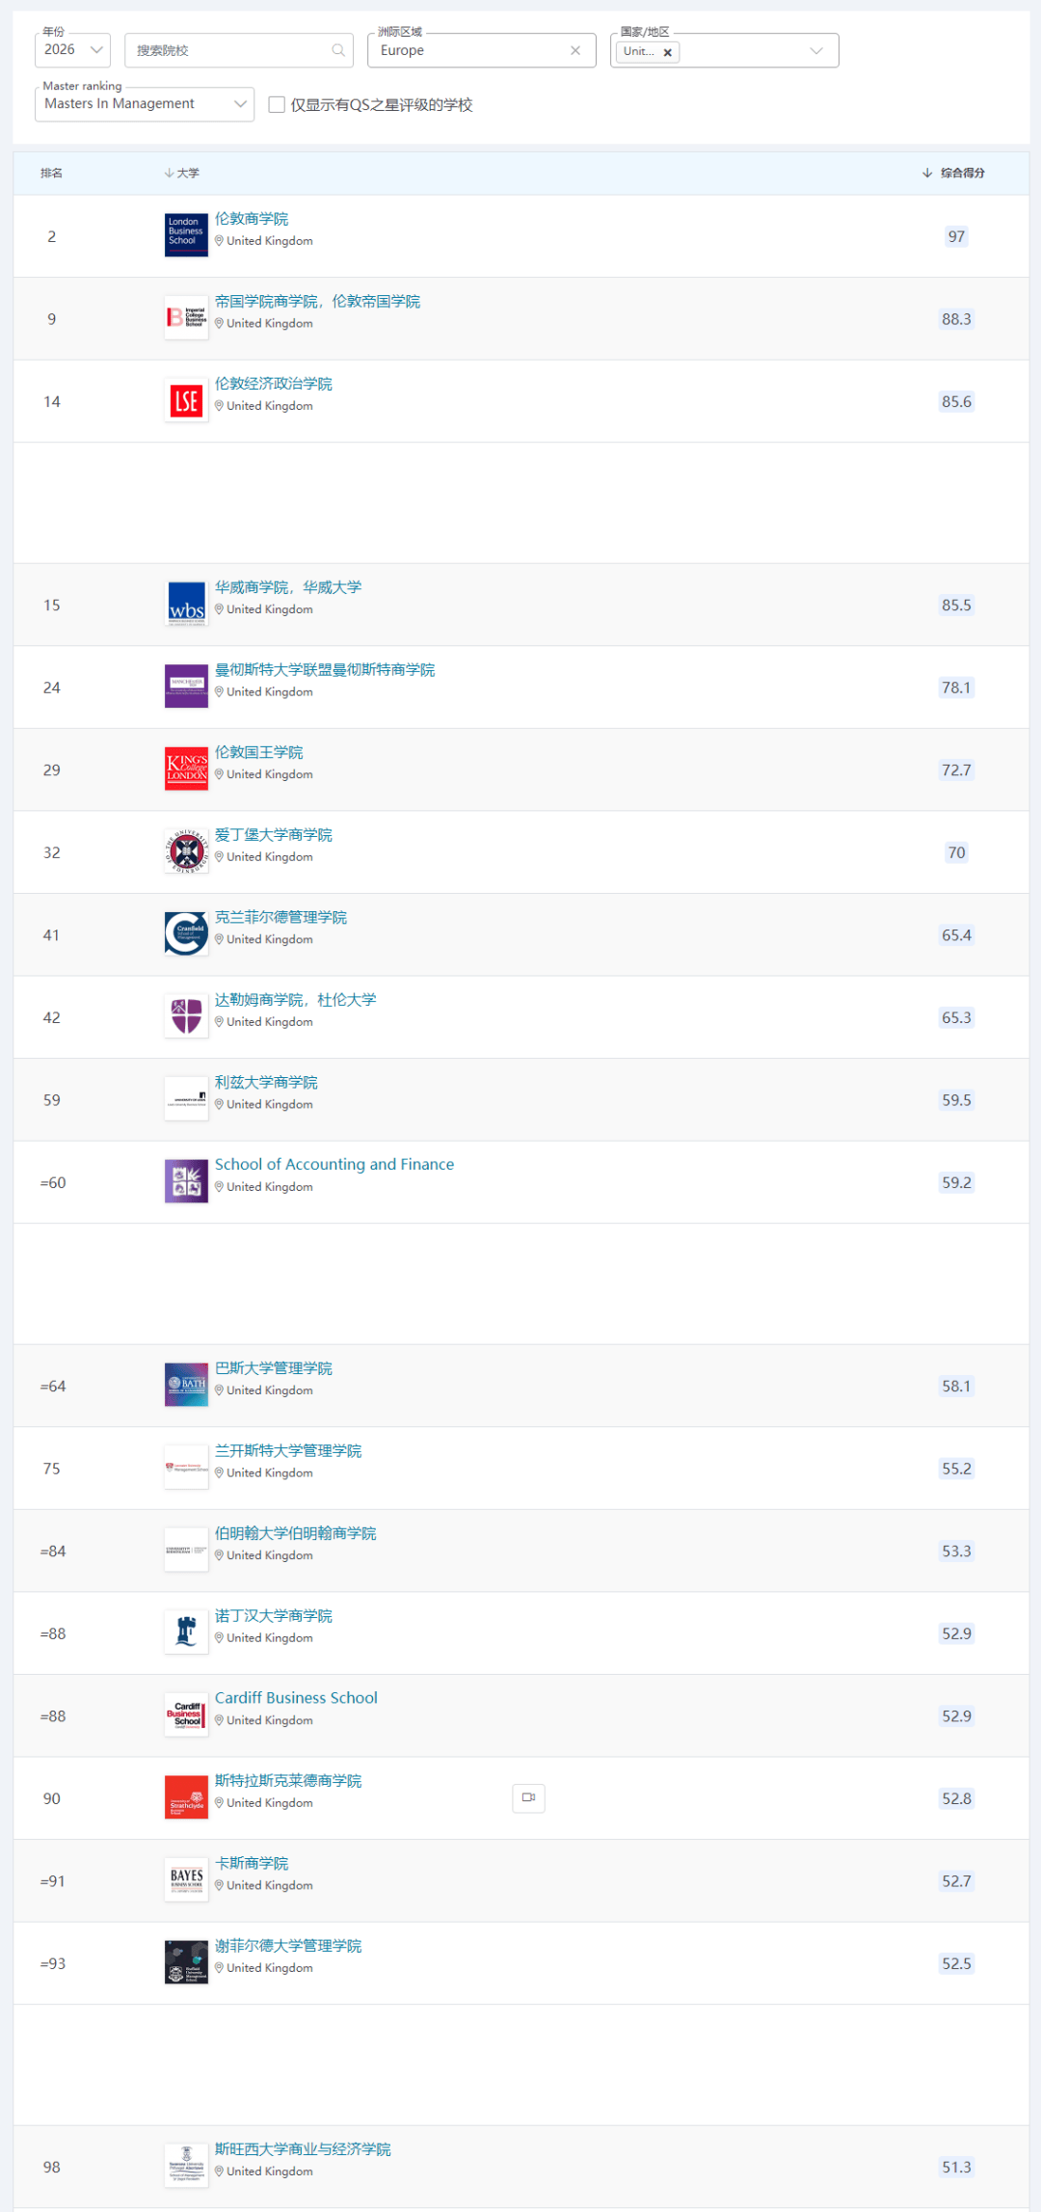This screenshot has width=1041, height=2212.
Task: Open the 2026 year dropdown
Action: pyautogui.click(x=72, y=50)
